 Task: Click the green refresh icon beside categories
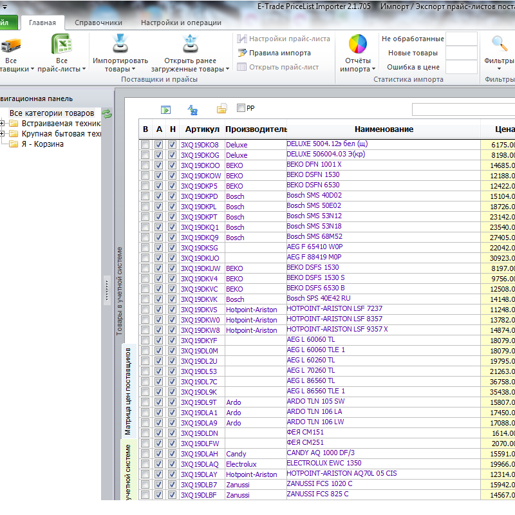click(107, 114)
